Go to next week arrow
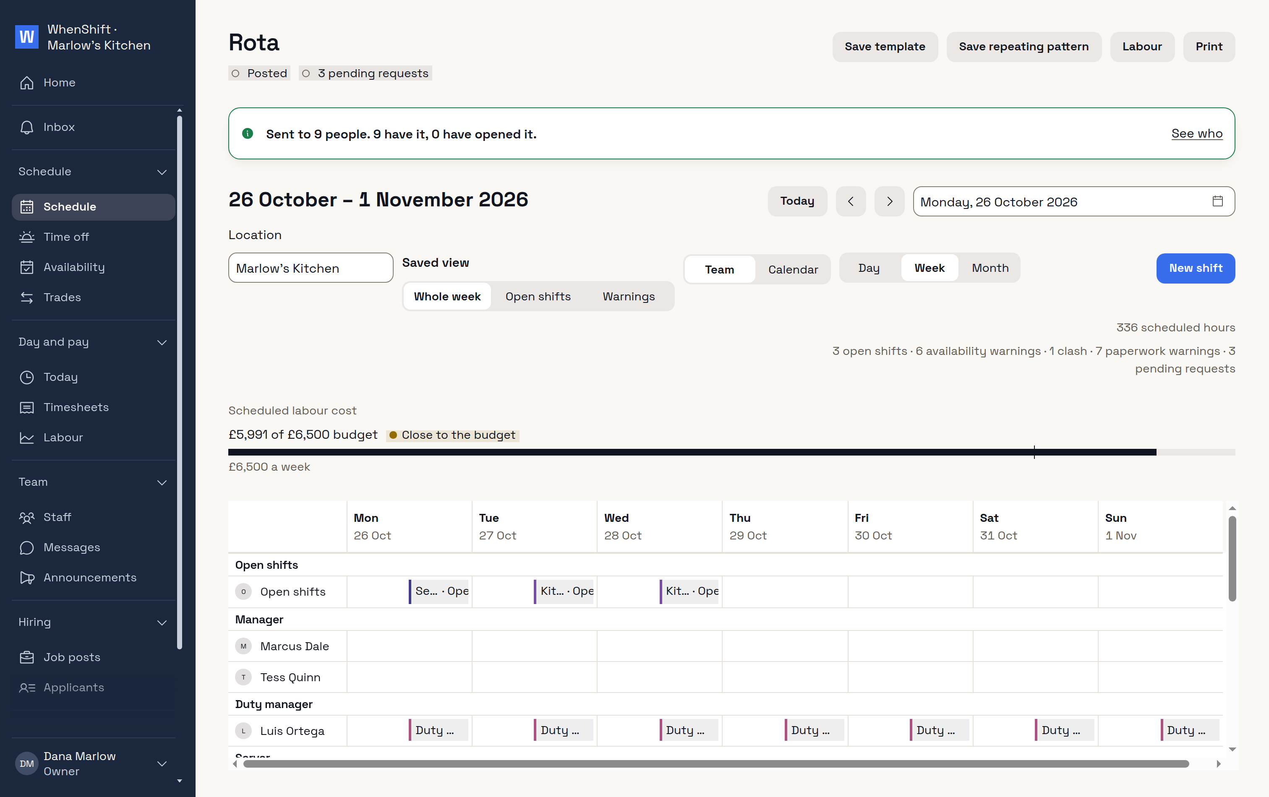The height and width of the screenshot is (797, 1269). tap(890, 201)
